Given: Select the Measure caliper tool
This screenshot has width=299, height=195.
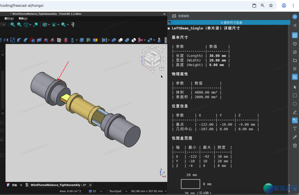Looking at the screenshot, I should (x=73, y=25).
